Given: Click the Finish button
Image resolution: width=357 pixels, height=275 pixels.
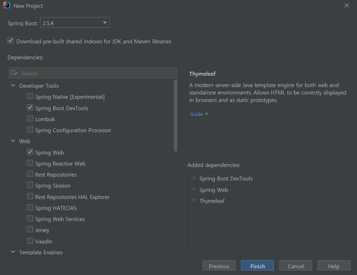Looking at the screenshot, I should (x=257, y=266).
